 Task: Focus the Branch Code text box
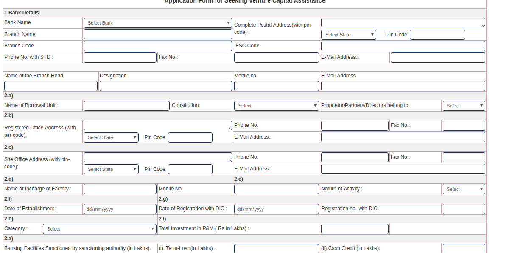157,46
